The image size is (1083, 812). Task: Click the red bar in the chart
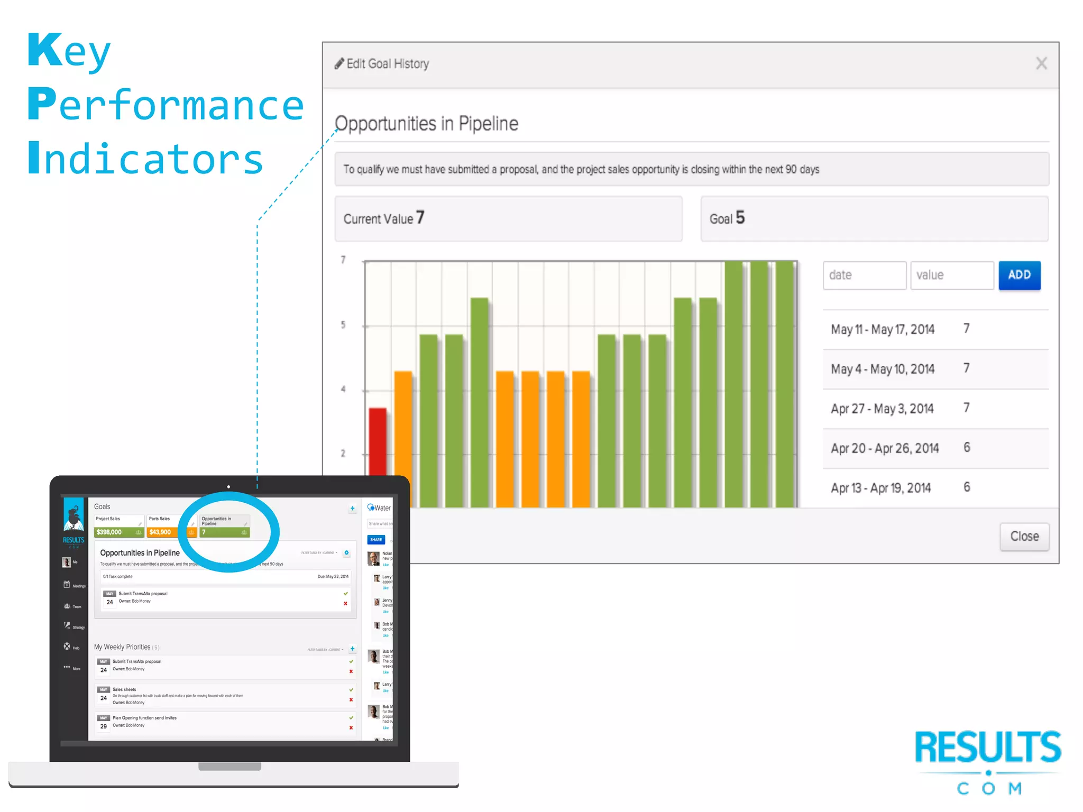pyautogui.click(x=378, y=441)
